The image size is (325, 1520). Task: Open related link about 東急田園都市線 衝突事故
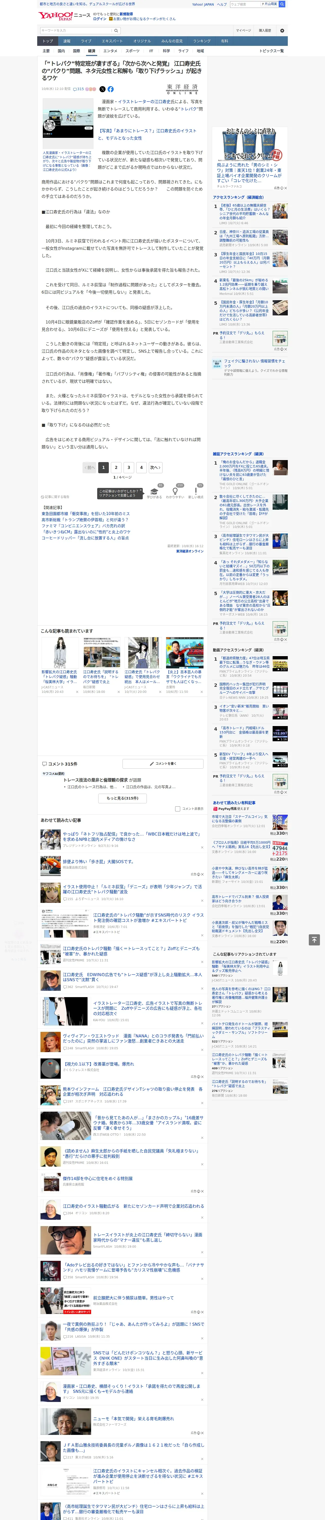point(86,514)
